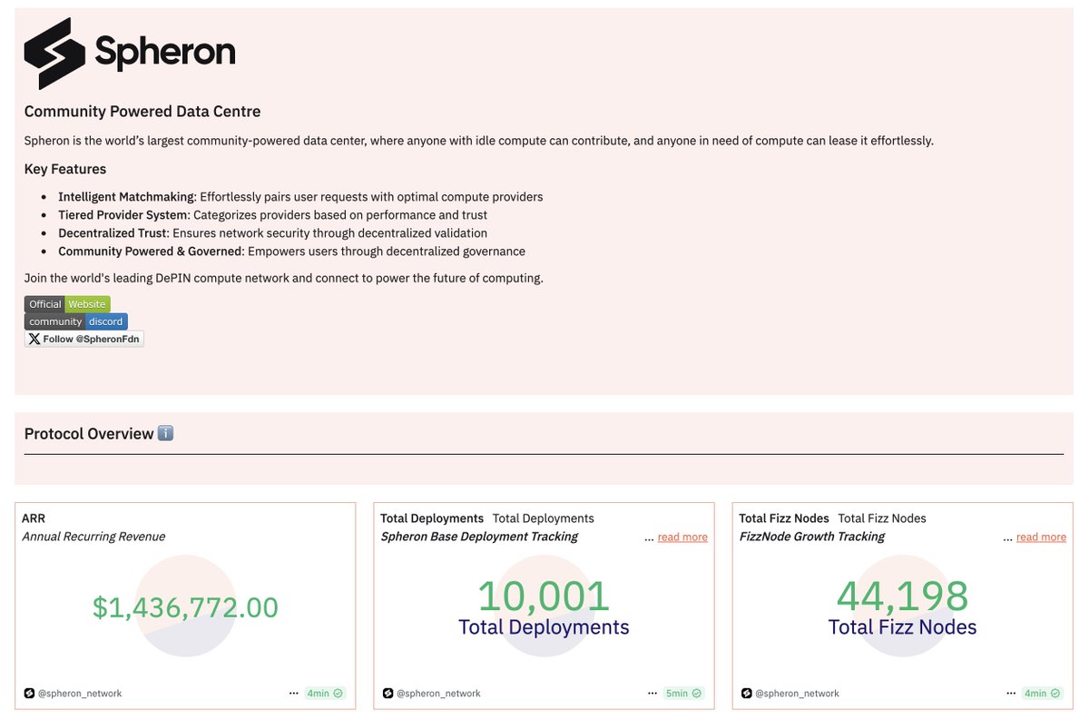Click the bold Total Fizz Nodes card title
1089x720 pixels.
click(x=784, y=518)
